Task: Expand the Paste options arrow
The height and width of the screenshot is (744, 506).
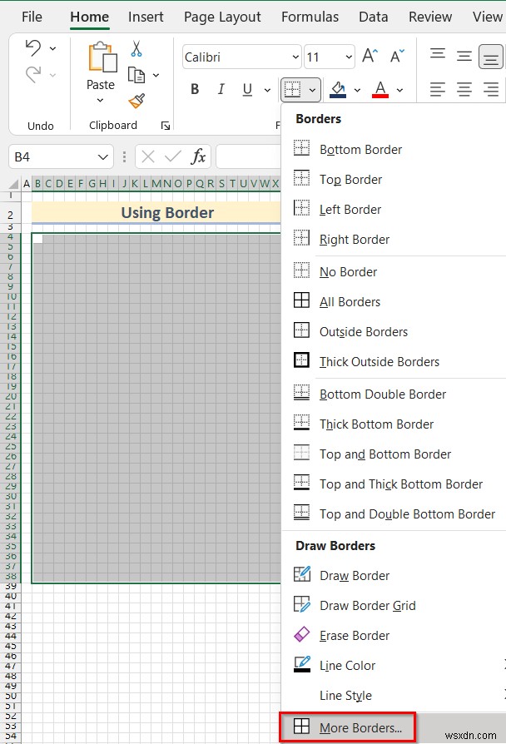Action: click(x=100, y=100)
